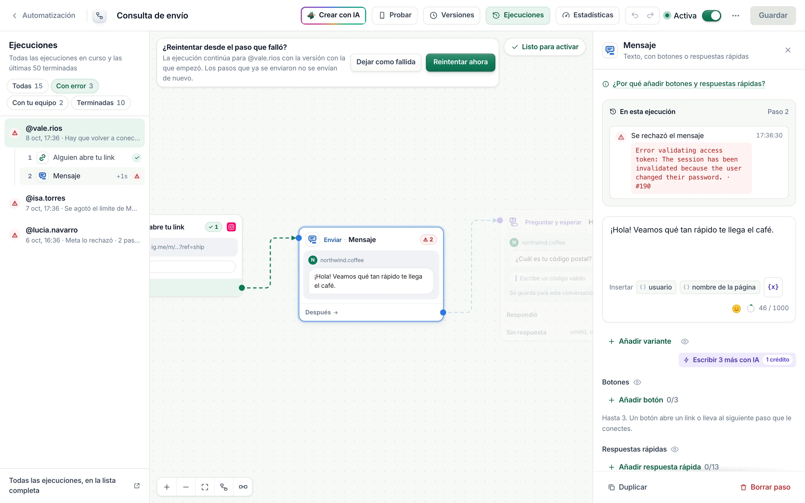Filter executions by Con tu equipo
The image size is (805, 503).
point(37,103)
